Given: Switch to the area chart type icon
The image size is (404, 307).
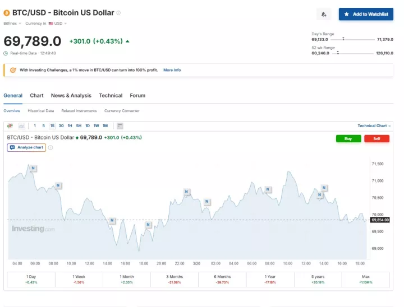Looking at the screenshot, I should tap(21, 126).
